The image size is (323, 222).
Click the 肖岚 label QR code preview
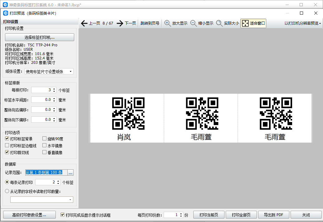pyautogui.click(x=128, y=114)
